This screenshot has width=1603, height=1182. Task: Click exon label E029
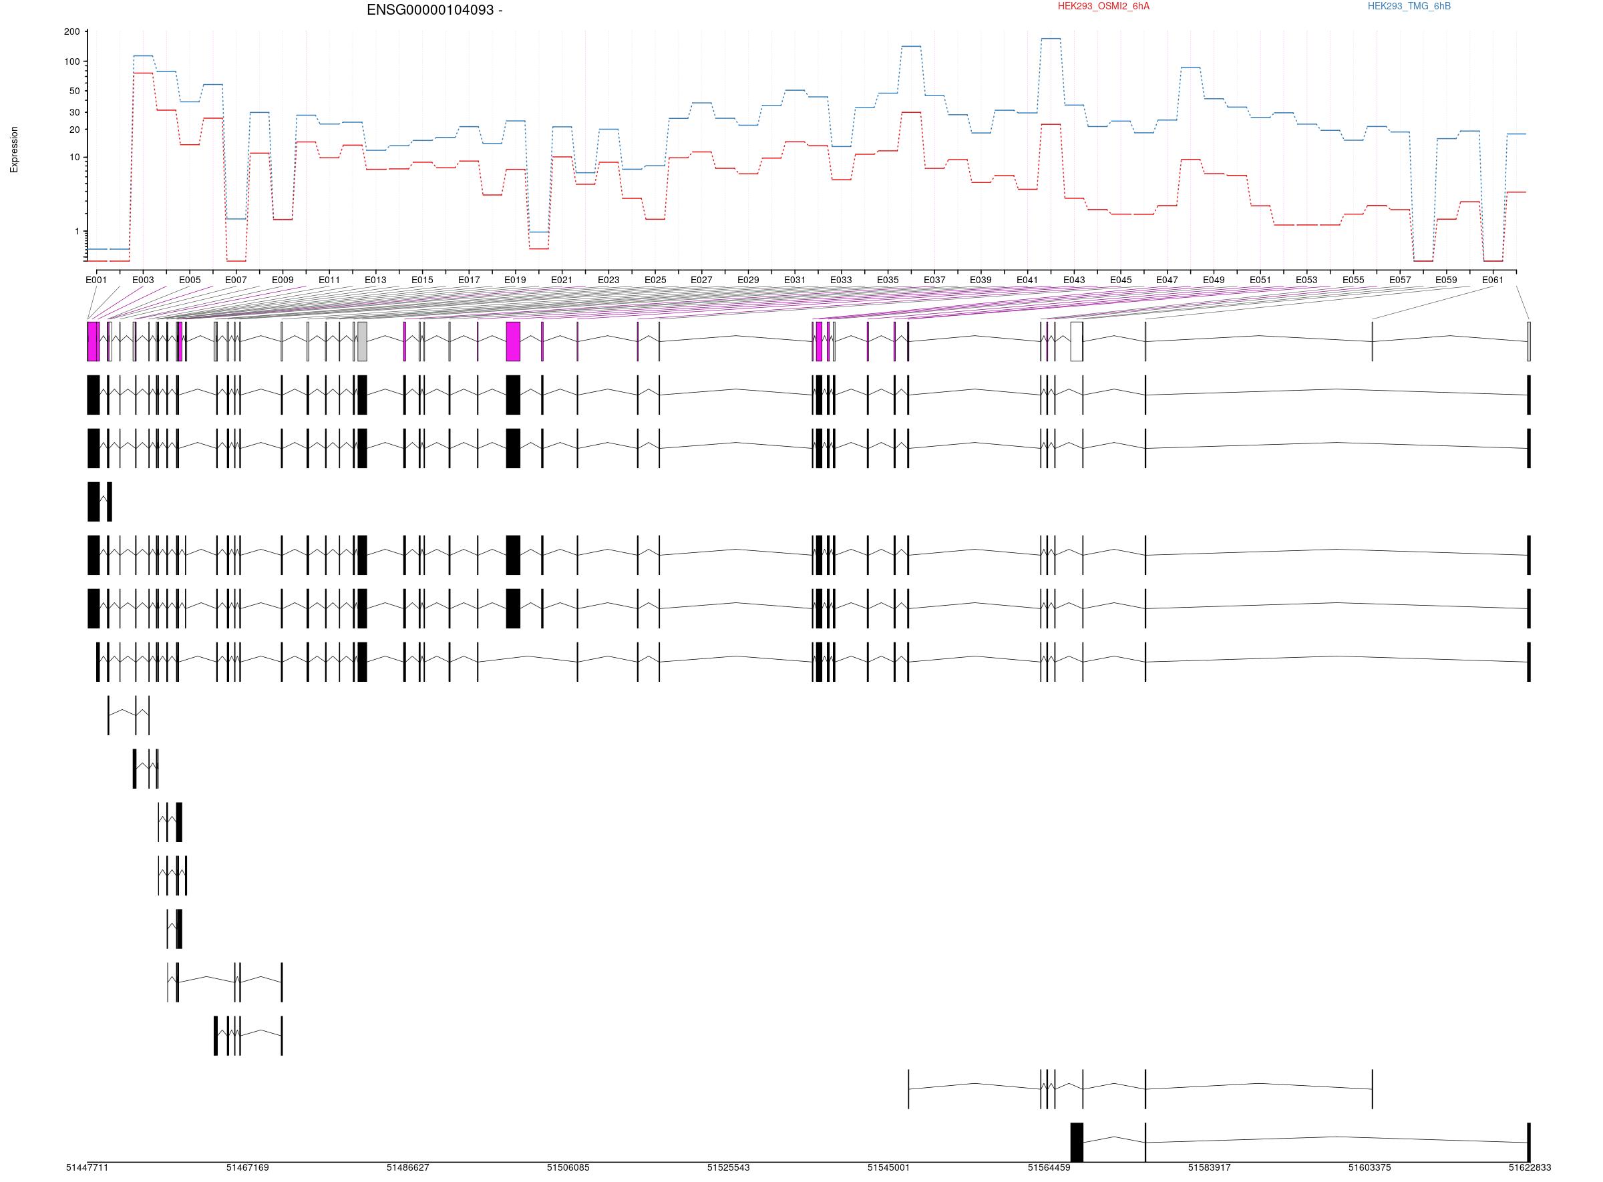coord(748,280)
